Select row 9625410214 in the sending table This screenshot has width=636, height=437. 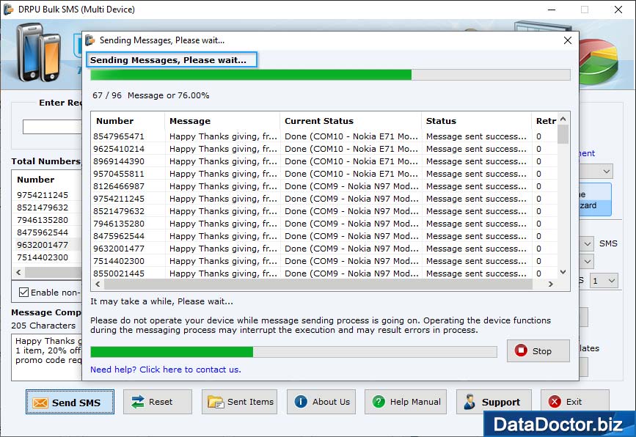coord(324,149)
